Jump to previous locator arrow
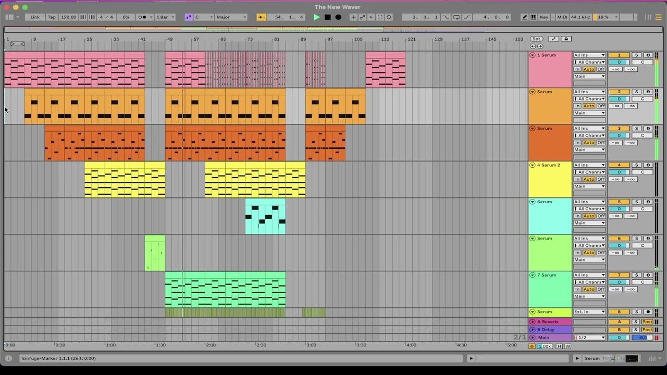 (533, 46)
